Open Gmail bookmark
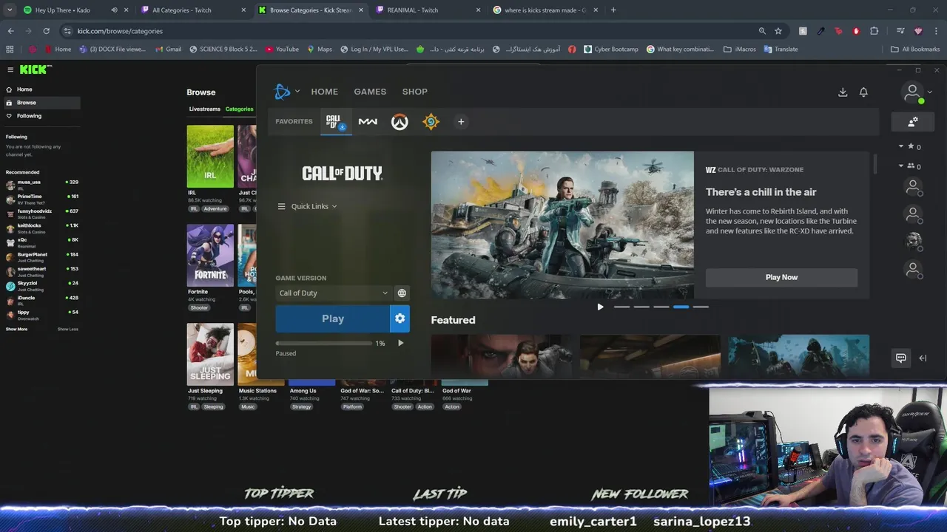The width and height of the screenshot is (947, 532). click(x=169, y=50)
